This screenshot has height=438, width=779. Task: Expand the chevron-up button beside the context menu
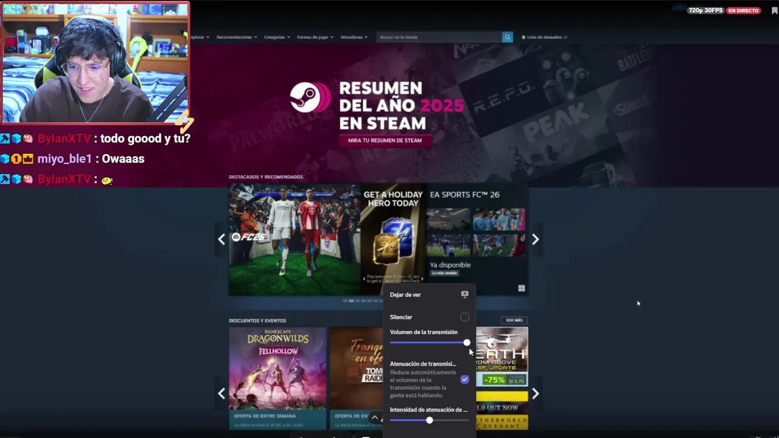pos(375,418)
